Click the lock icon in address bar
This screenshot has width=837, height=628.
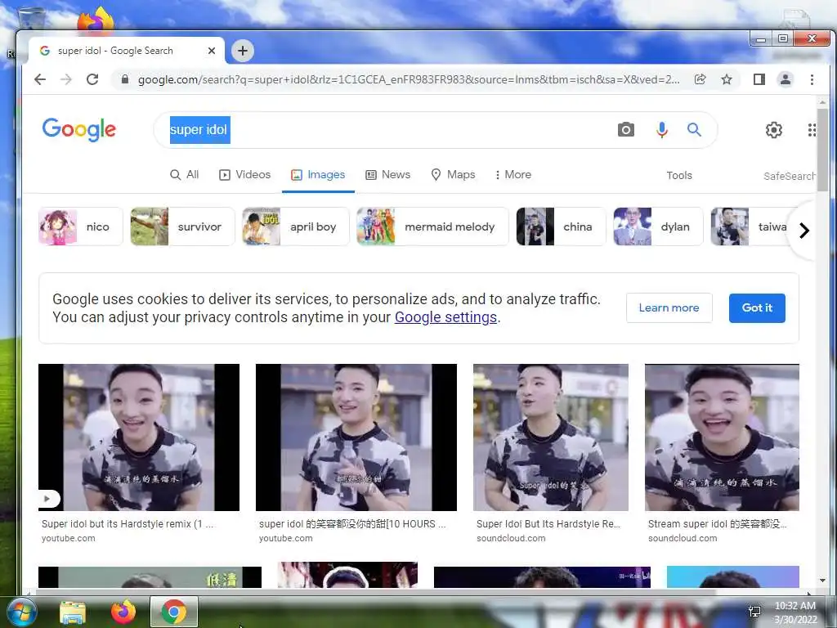tap(125, 79)
